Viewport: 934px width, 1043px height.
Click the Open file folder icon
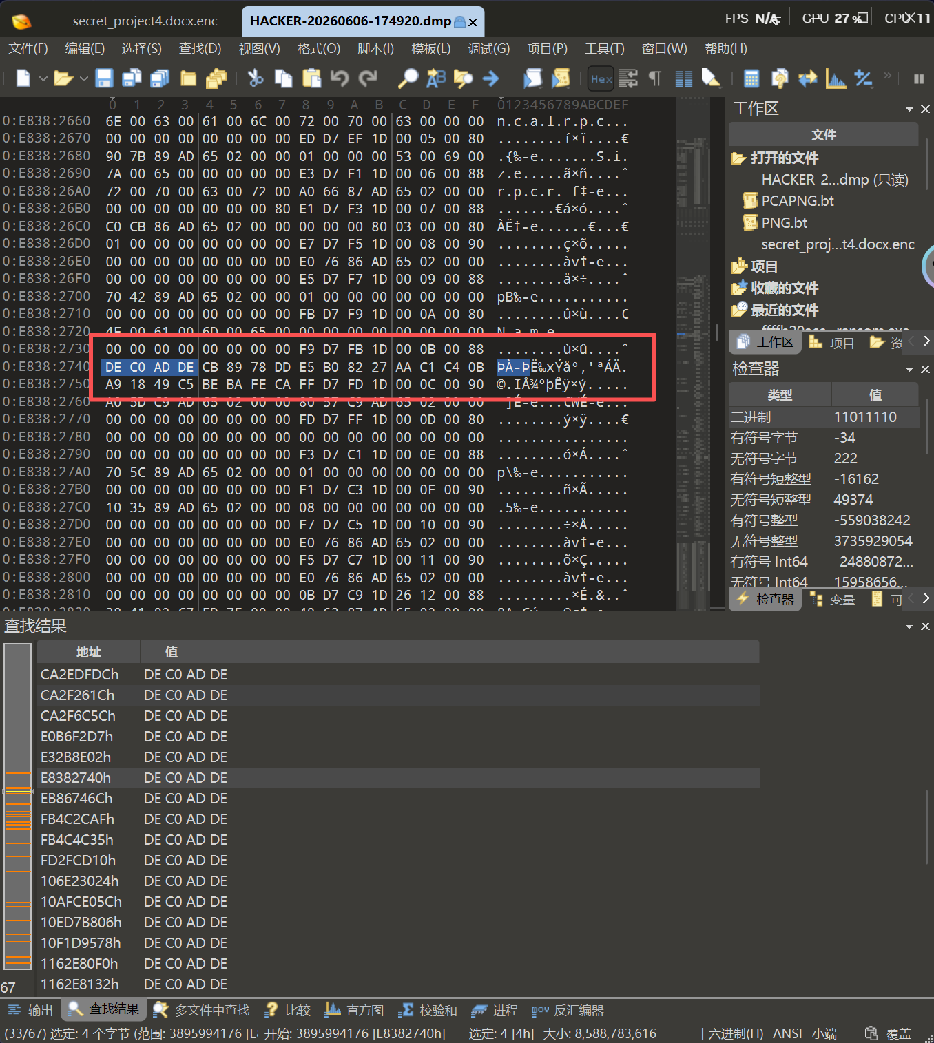[63, 78]
